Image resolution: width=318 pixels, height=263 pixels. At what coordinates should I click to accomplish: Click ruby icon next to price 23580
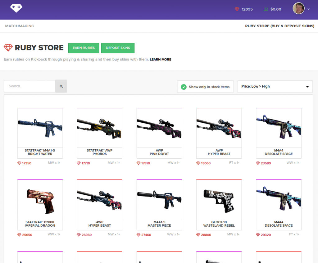[258, 163]
